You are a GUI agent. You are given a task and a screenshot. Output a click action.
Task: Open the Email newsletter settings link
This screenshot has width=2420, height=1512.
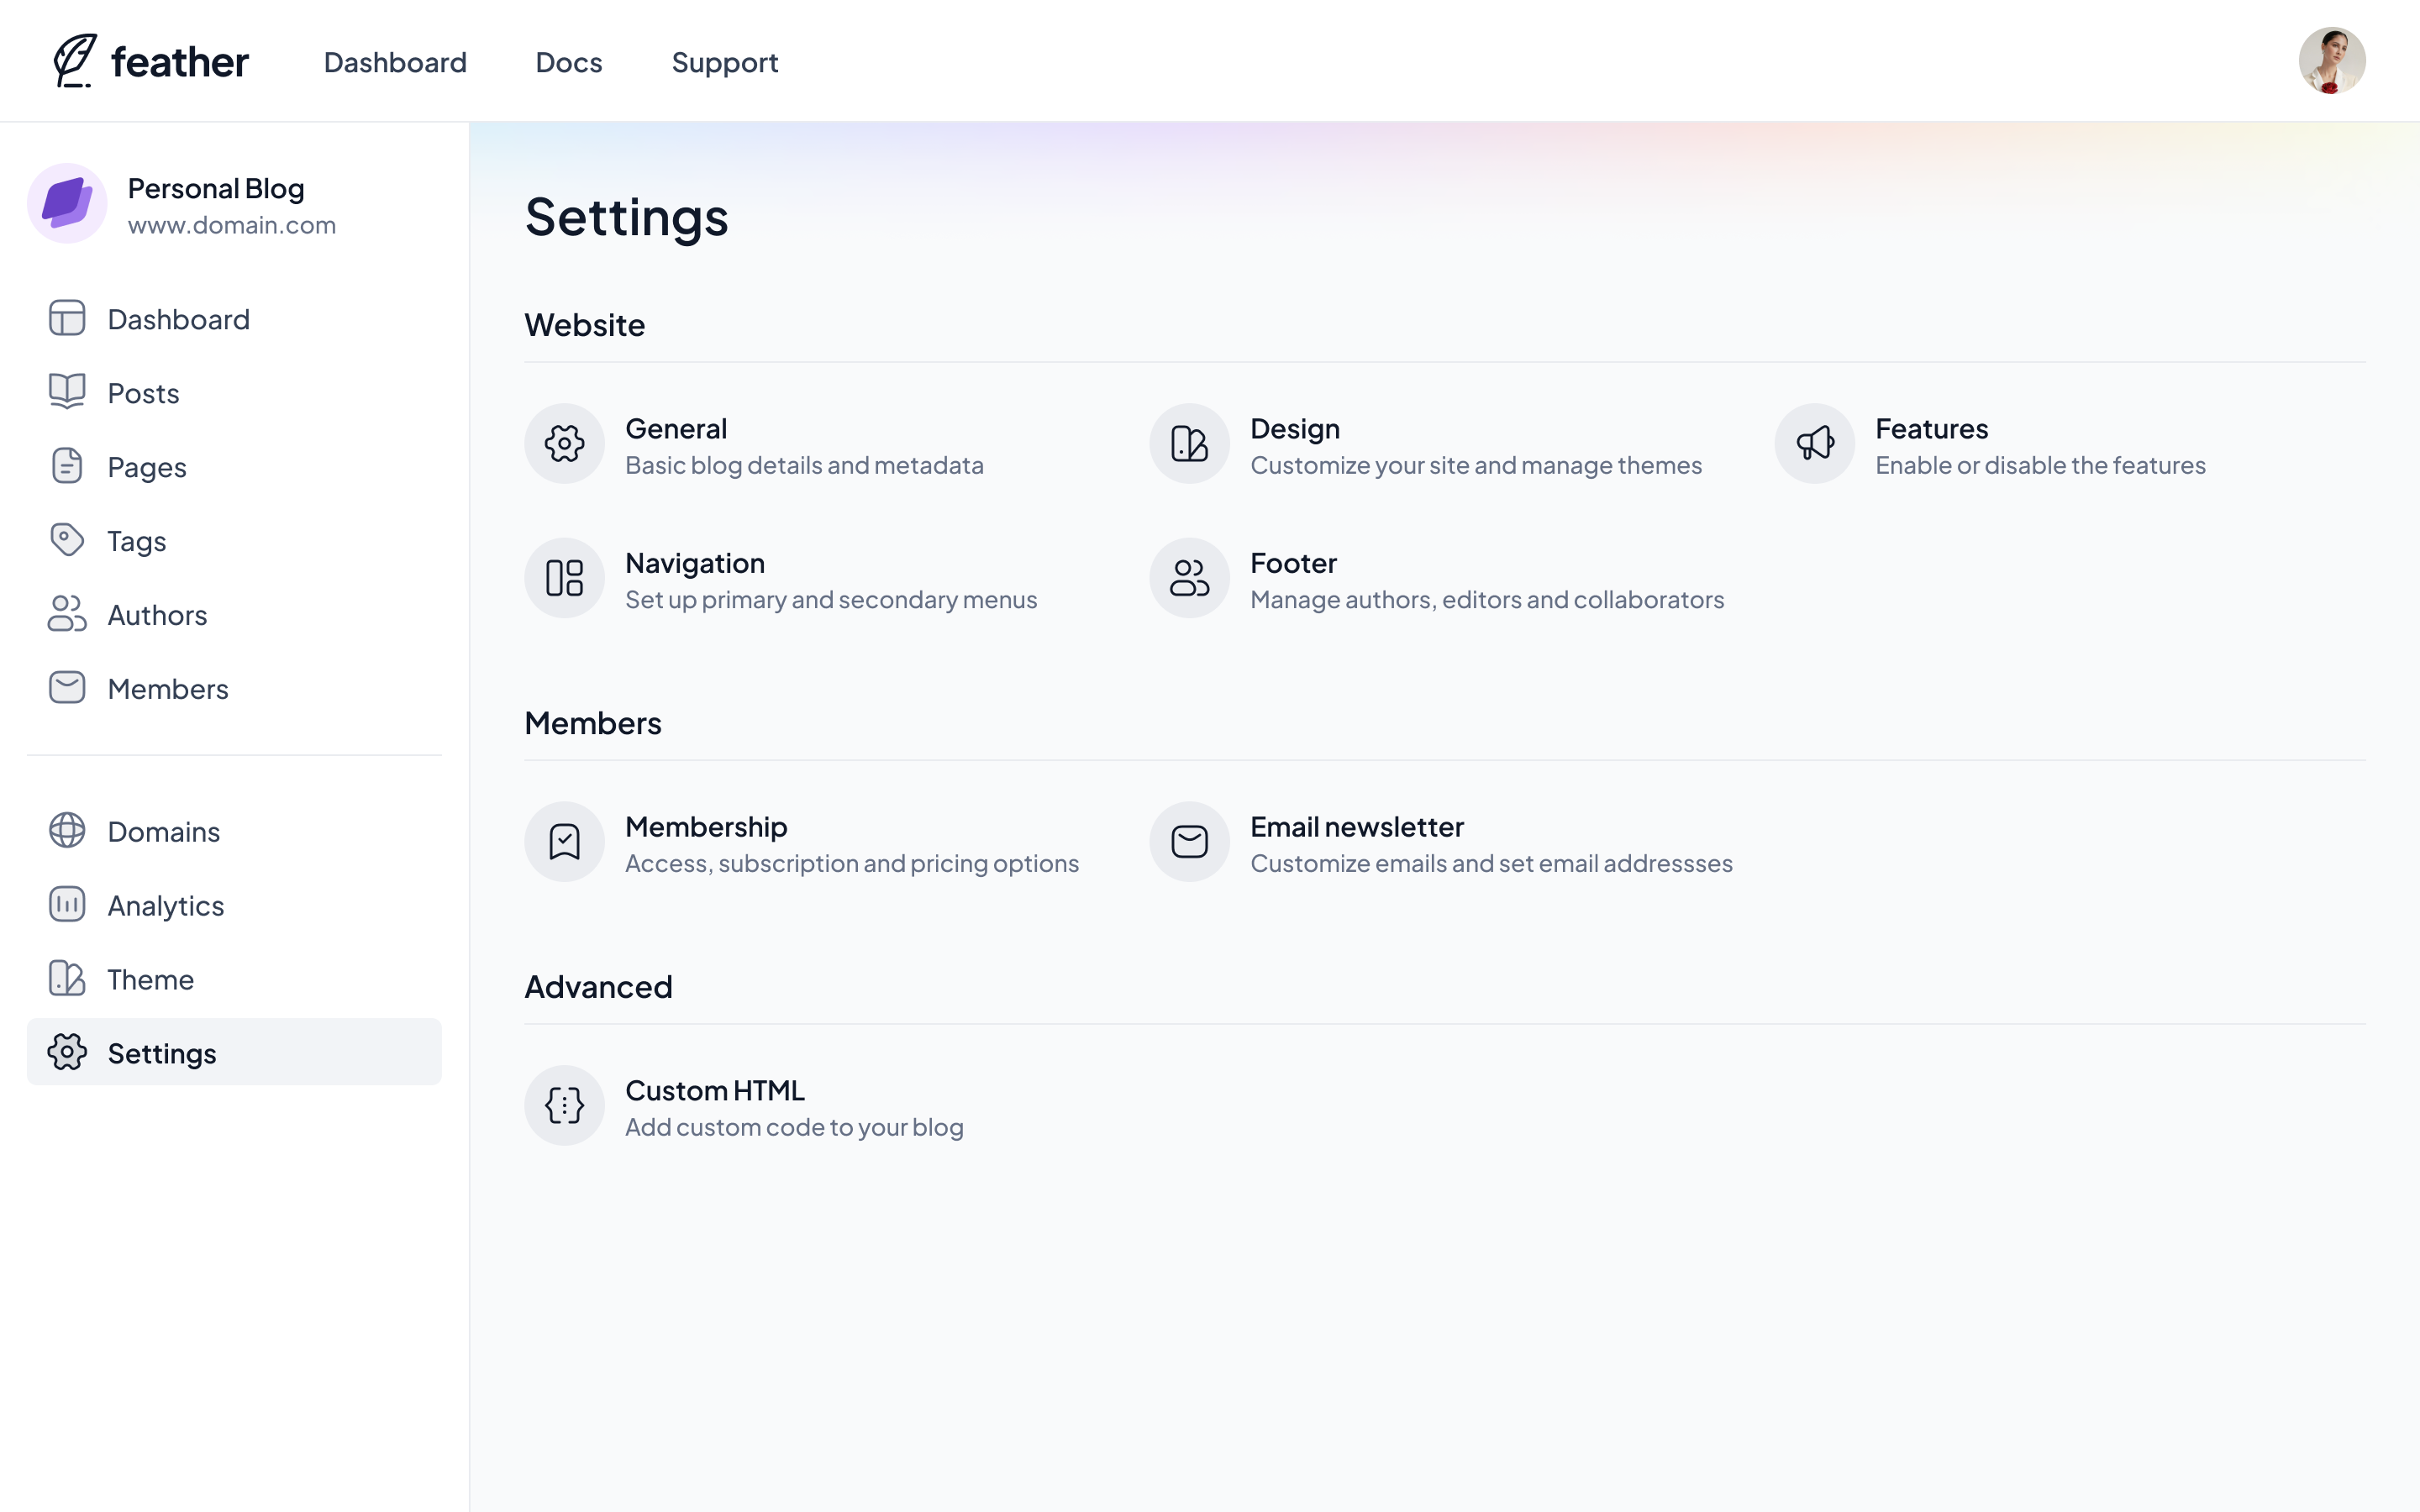tap(1356, 827)
